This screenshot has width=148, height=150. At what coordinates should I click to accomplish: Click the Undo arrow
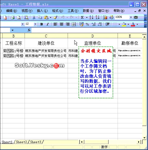point(63,17)
